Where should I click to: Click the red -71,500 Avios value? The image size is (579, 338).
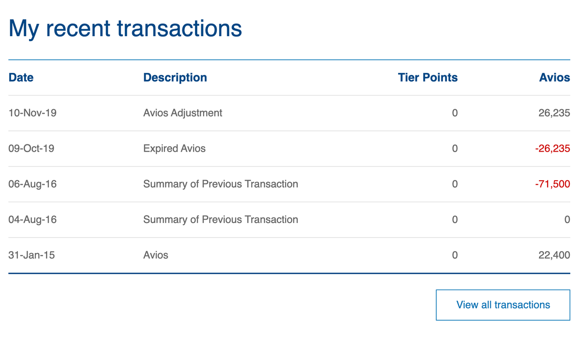click(552, 184)
